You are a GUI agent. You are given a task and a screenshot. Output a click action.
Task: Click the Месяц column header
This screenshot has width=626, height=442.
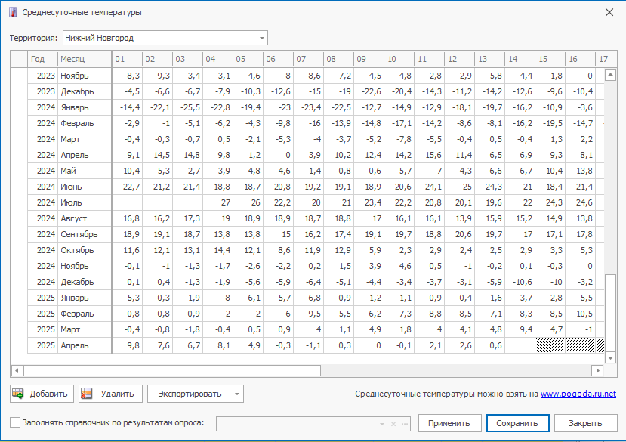(x=85, y=59)
